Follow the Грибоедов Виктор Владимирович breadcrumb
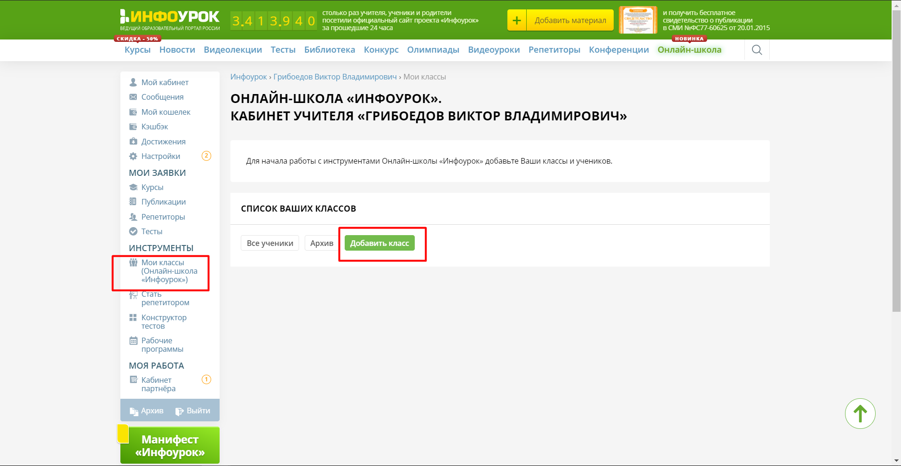The height and width of the screenshot is (466, 901). (335, 77)
